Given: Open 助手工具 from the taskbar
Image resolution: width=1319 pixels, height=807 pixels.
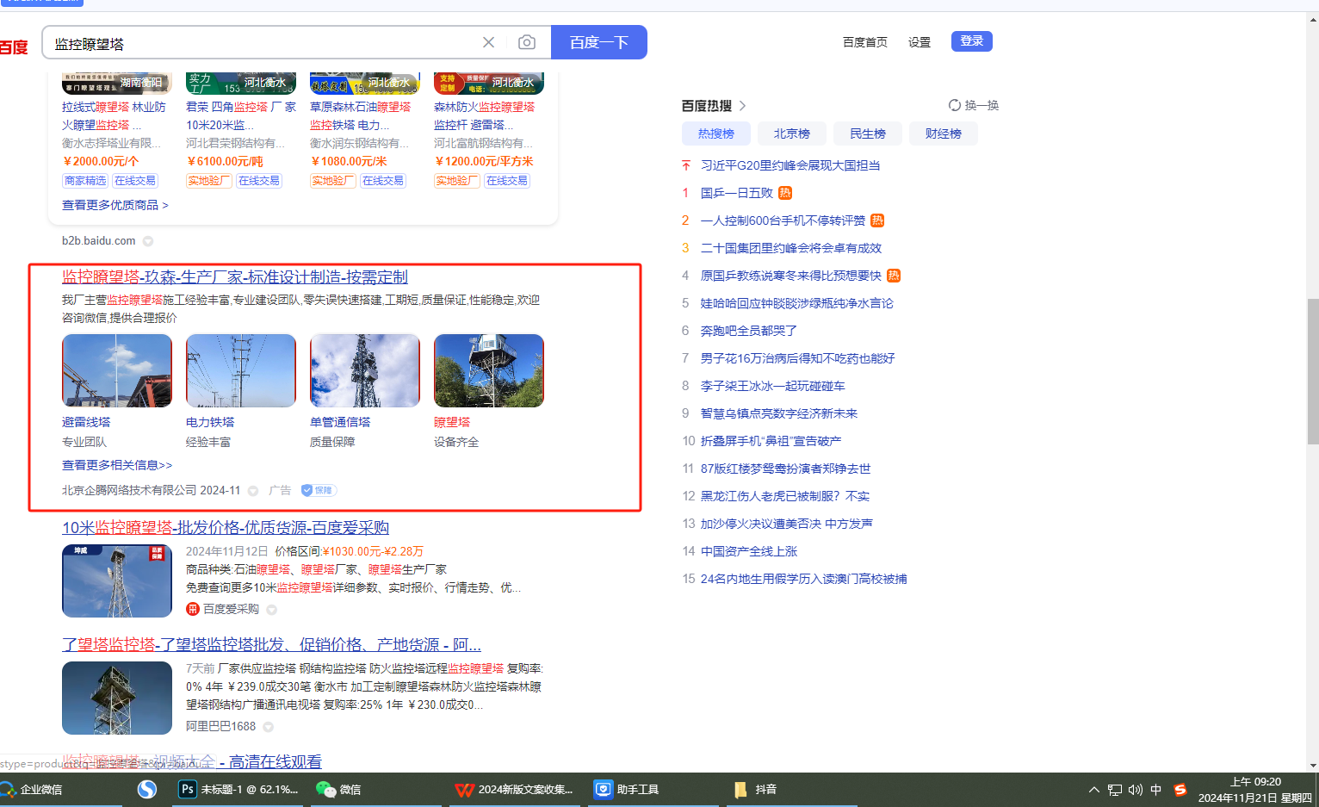Looking at the screenshot, I should tap(627, 789).
